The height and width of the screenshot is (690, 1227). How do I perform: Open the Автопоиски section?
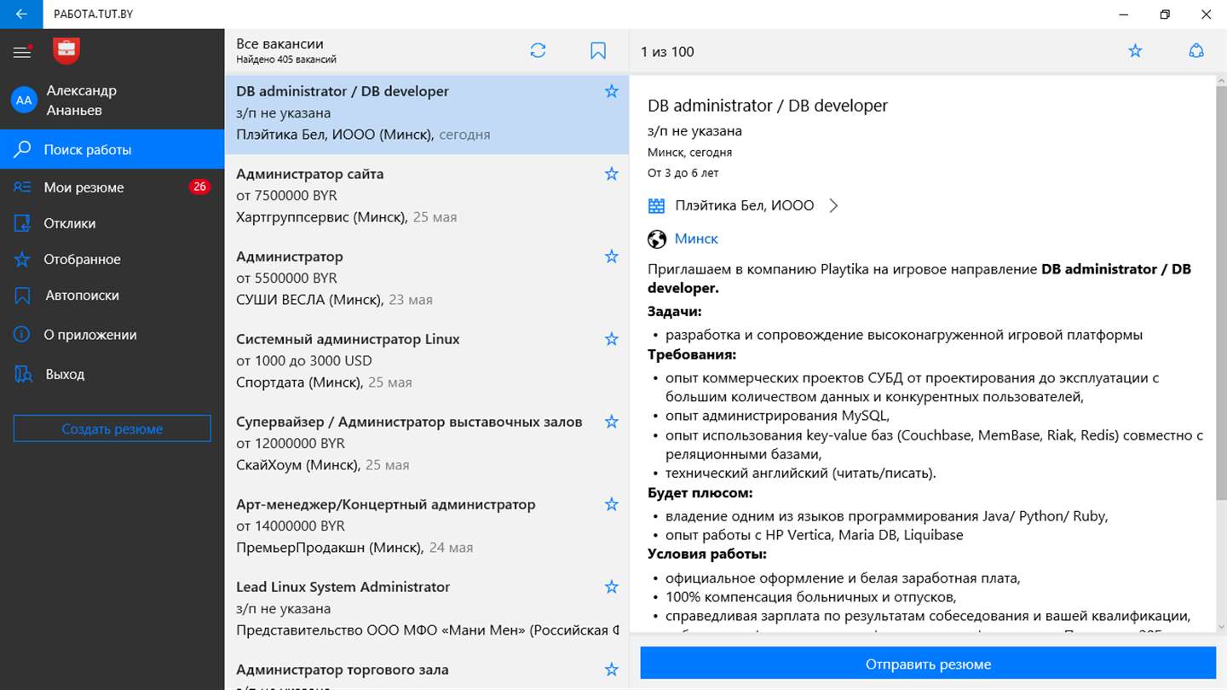(x=112, y=296)
